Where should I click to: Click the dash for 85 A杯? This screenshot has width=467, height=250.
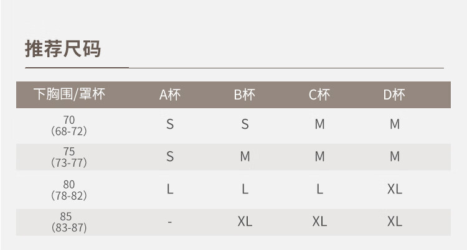tap(170, 222)
